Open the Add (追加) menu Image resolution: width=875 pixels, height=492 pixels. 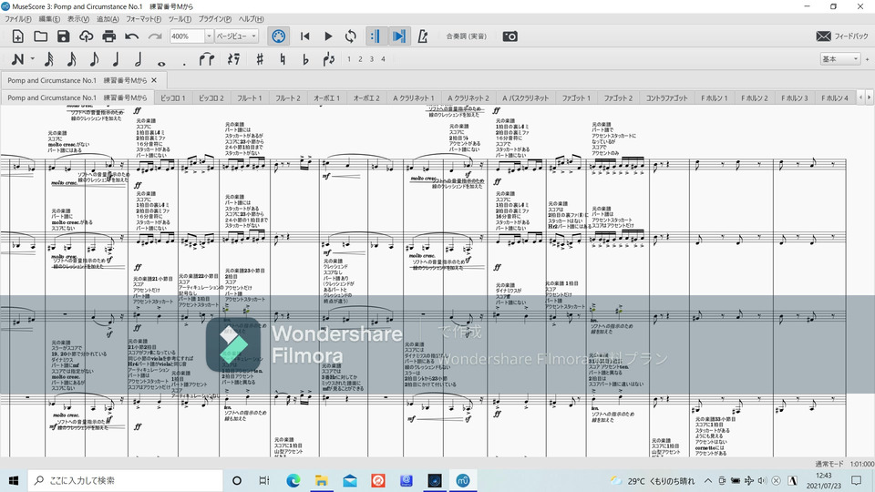pos(108,19)
